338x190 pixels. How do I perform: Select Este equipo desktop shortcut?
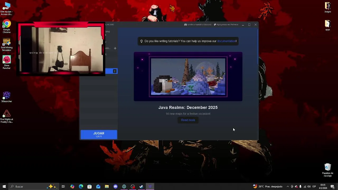(x=7, y=9)
